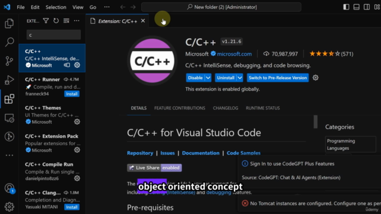
Task: Click Switch to Pre-Release Version button
Action: click(x=278, y=78)
